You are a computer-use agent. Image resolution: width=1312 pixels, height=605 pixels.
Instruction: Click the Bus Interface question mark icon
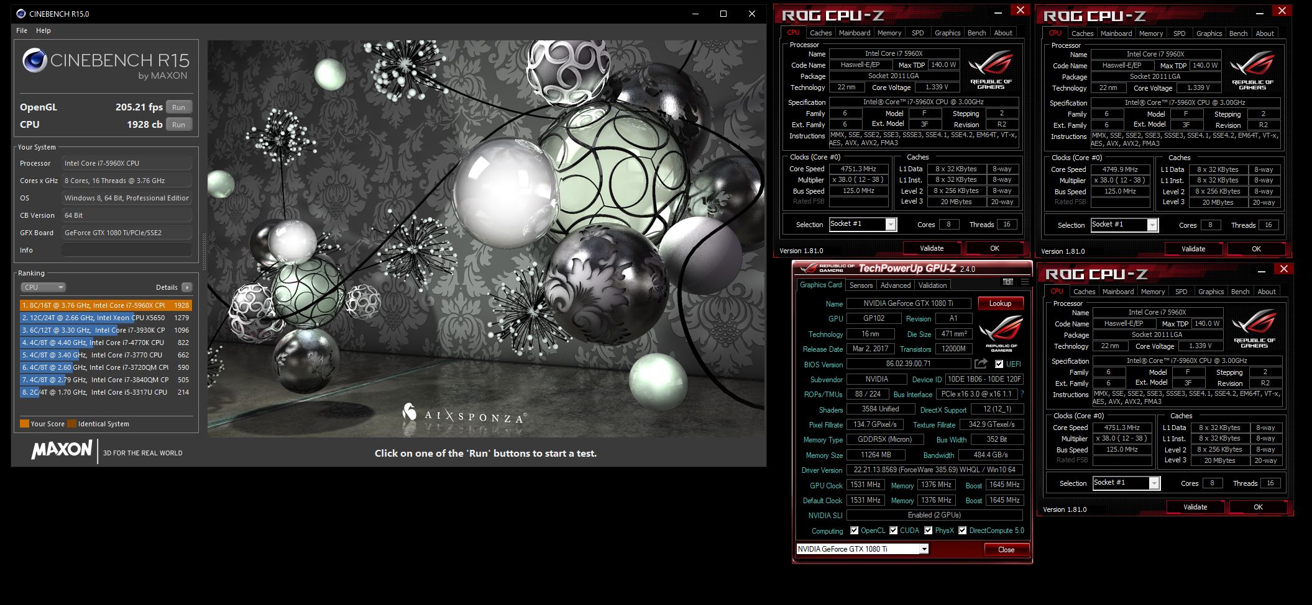coord(1022,394)
